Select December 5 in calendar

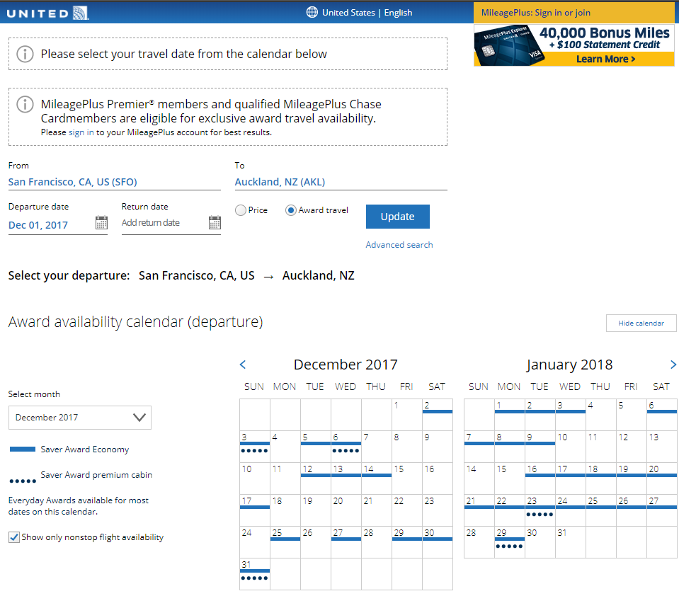click(316, 446)
